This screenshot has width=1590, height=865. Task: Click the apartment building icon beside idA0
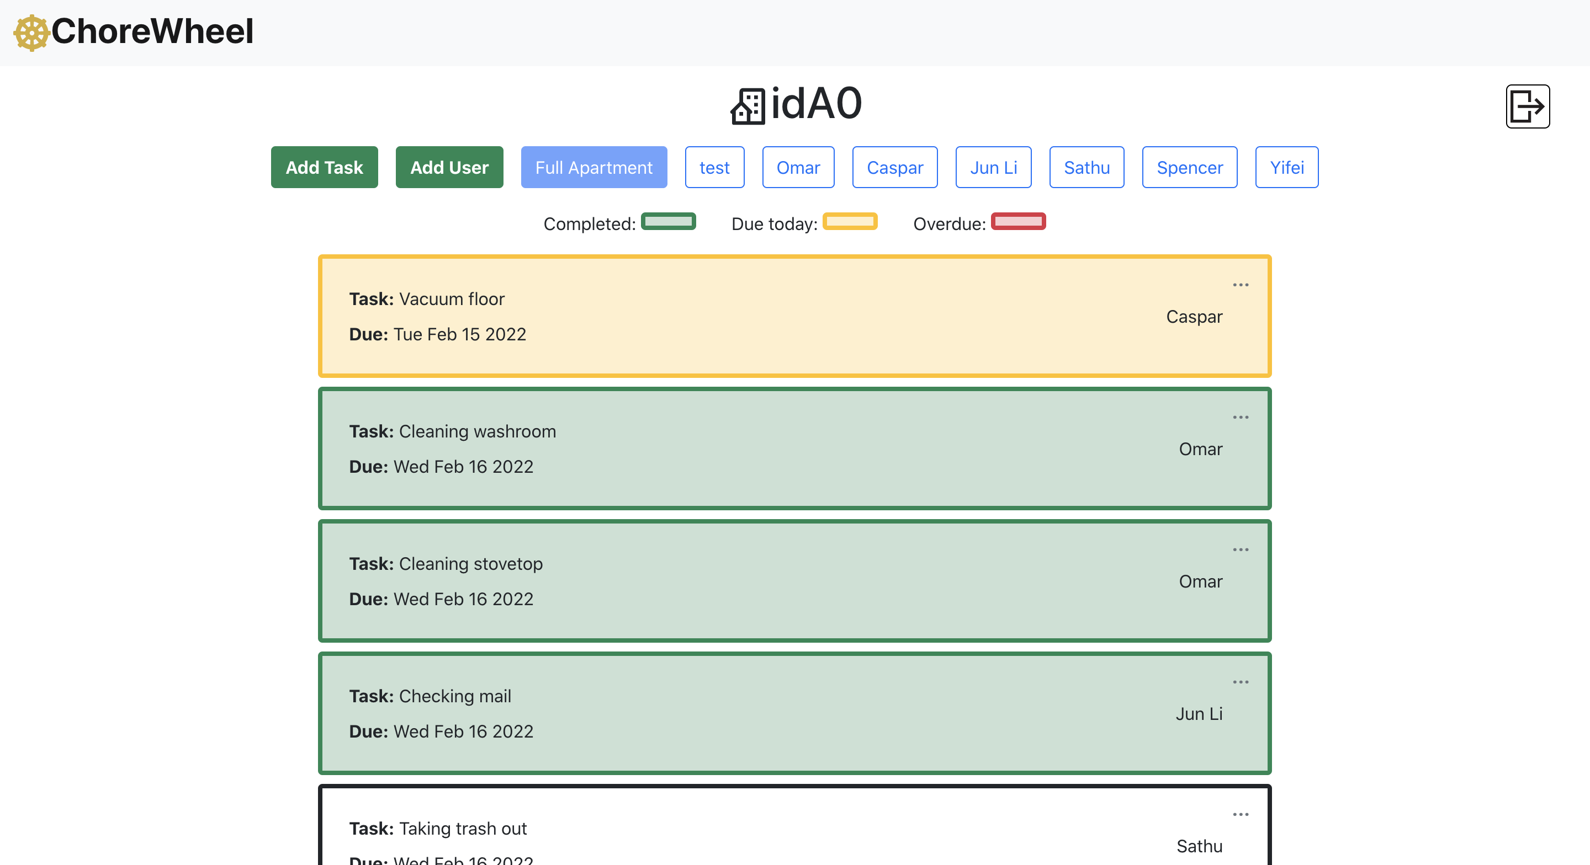[x=748, y=106]
